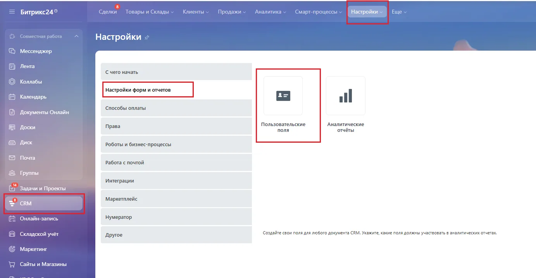Screen dimensions: 536x278
Task: Expand the Продажи dropdown menu
Action: pyautogui.click(x=232, y=12)
